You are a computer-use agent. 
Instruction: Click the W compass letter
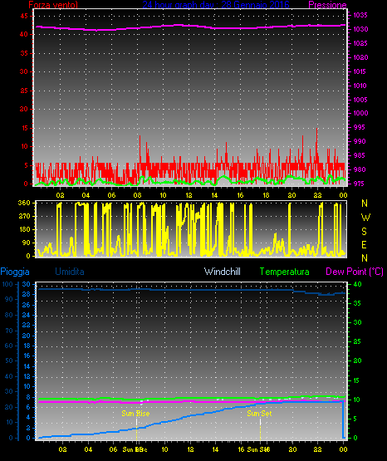click(x=365, y=218)
